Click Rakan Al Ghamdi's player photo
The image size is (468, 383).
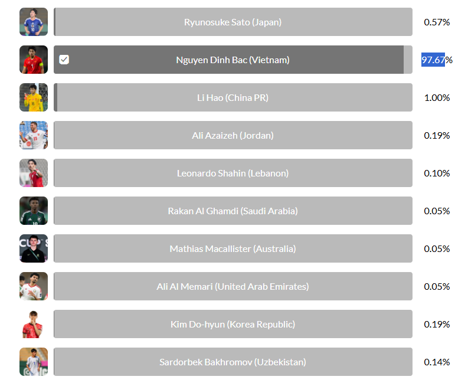[x=33, y=211]
